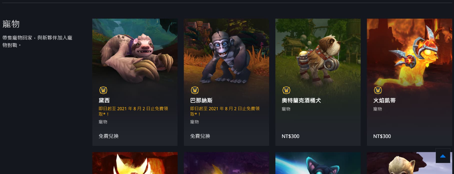Open the 黛西 sloth pet image
Image resolution: width=454 pixels, height=174 pixels.
tap(135, 51)
